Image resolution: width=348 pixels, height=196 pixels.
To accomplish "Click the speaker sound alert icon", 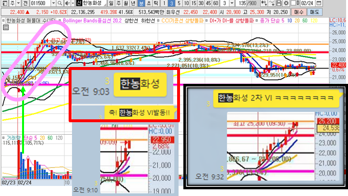I will pyautogui.click(x=67, y=3).
